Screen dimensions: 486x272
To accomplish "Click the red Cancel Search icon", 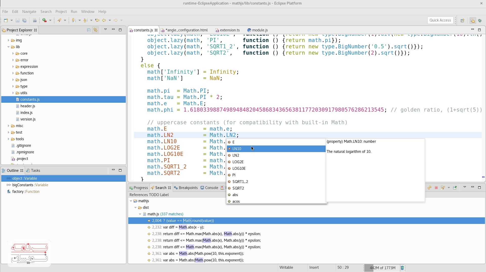I will (436, 187).
